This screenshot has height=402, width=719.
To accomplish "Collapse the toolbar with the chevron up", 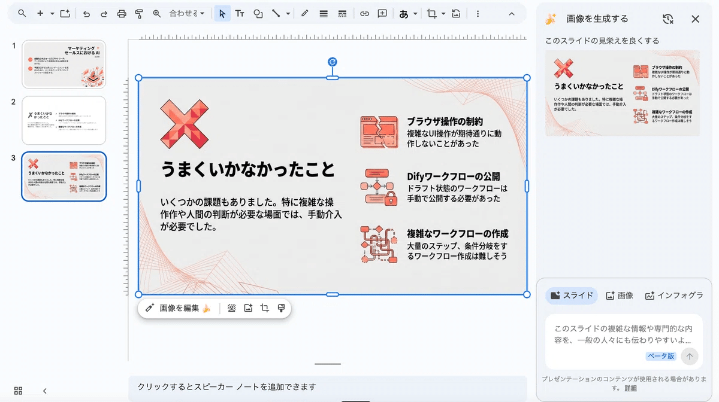I will click(x=511, y=14).
